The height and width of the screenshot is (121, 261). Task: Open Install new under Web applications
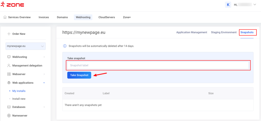[19, 99]
